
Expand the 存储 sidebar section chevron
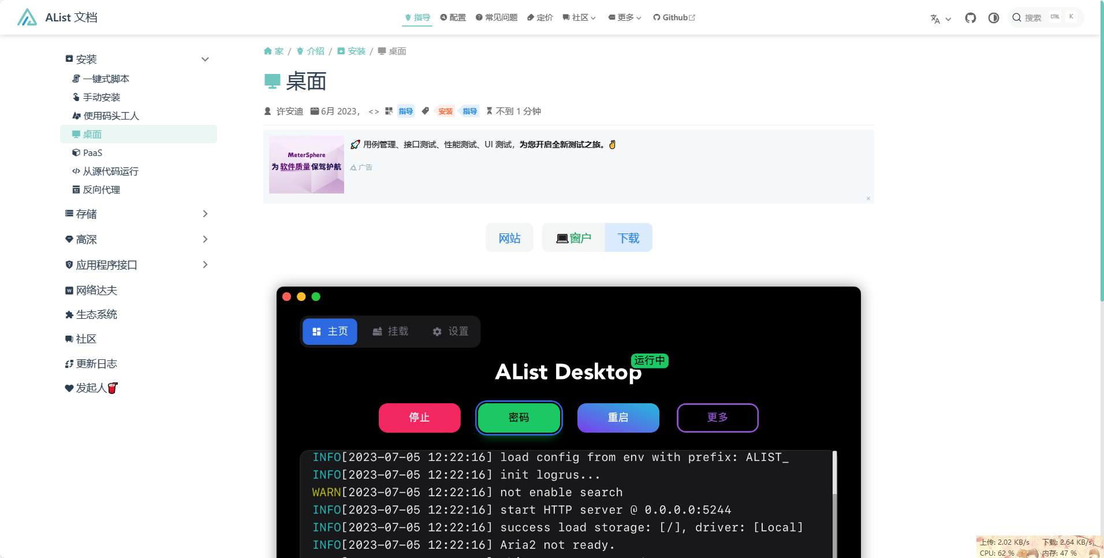click(205, 214)
